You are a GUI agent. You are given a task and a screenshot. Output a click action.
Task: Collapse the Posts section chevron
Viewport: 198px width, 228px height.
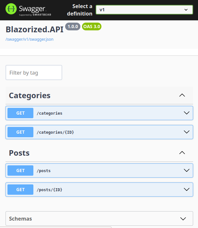pos(182,153)
